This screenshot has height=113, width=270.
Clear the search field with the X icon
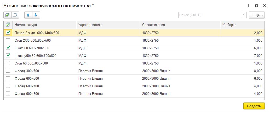[x=244, y=15]
